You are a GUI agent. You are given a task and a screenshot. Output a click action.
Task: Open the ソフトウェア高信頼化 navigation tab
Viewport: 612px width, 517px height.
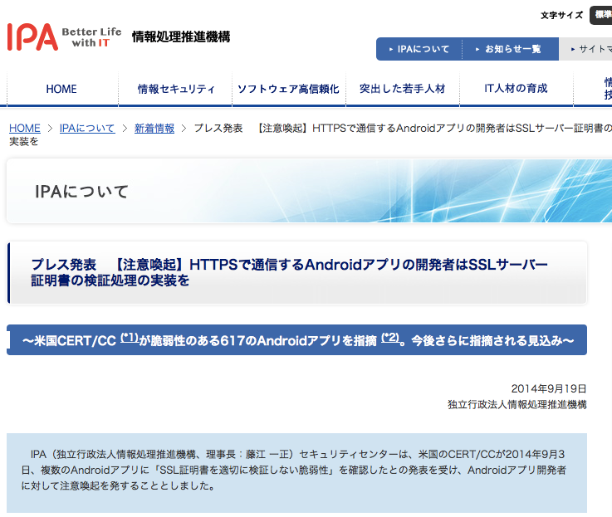(x=288, y=89)
